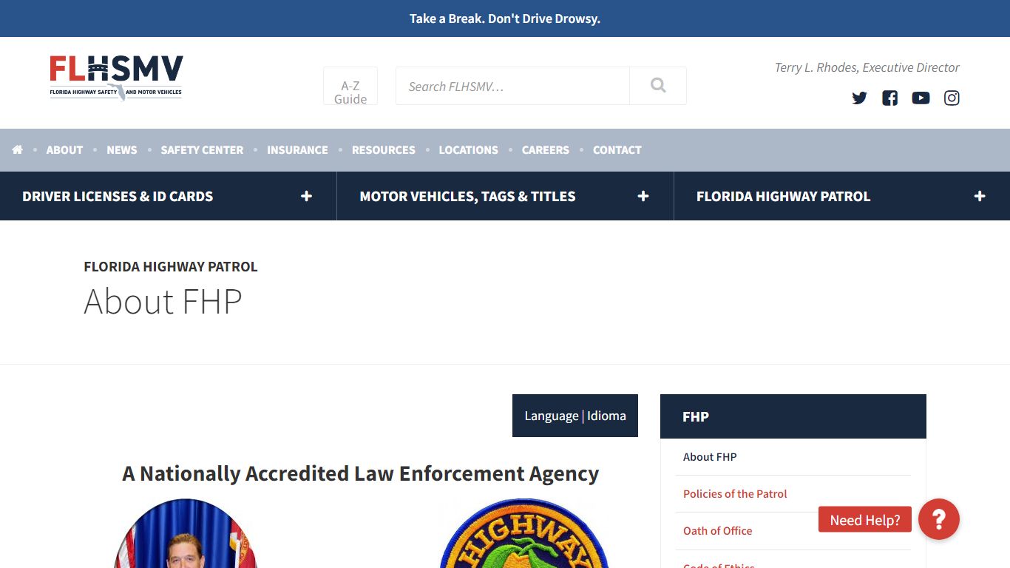
Task: Click the 'About FHP' page title
Action: click(163, 301)
